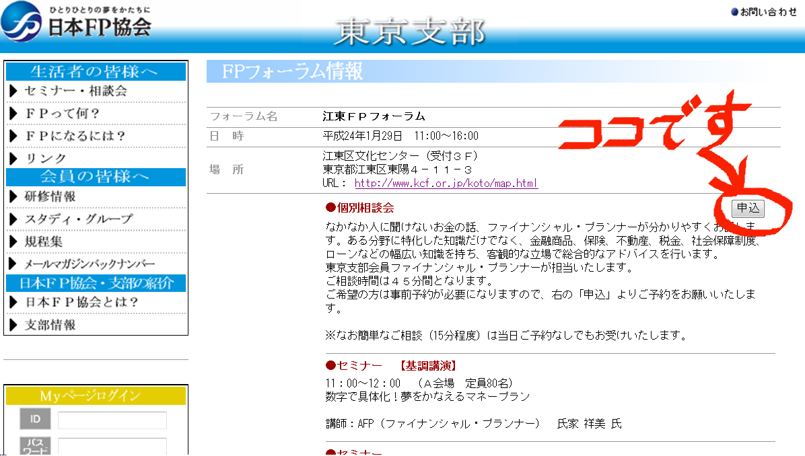Screen dimensions: 805x456
Task: Click the date text 平成24年1月29日
Action: tap(363, 136)
